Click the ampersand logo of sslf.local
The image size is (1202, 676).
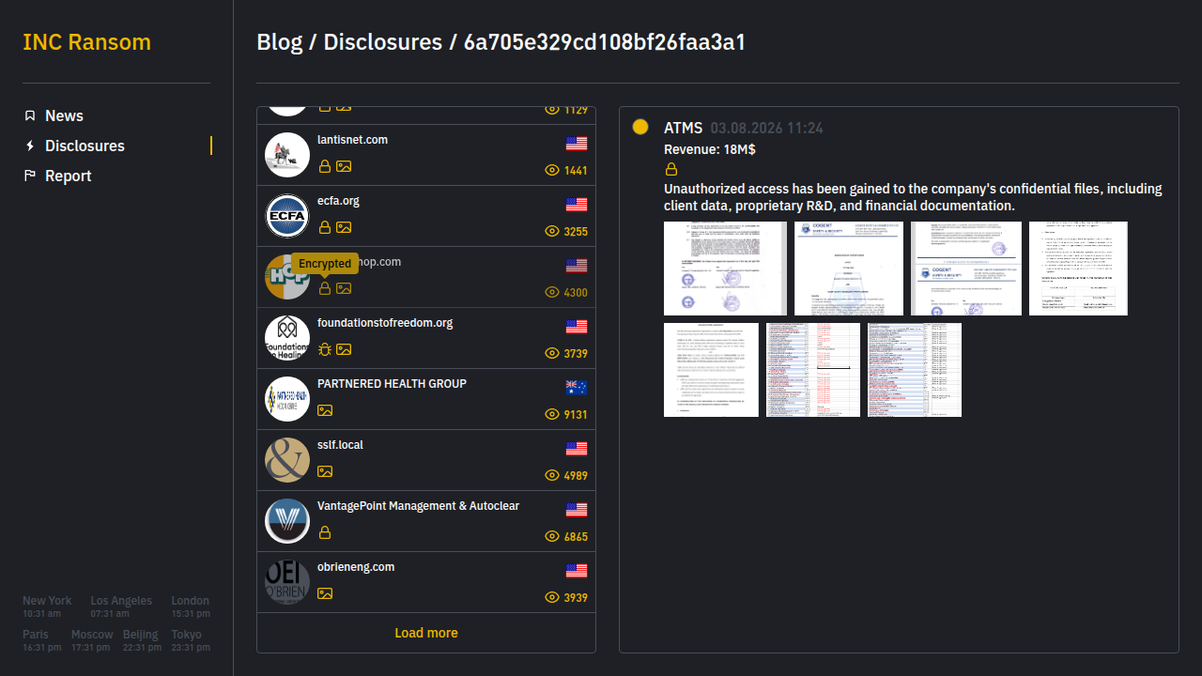(287, 460)
